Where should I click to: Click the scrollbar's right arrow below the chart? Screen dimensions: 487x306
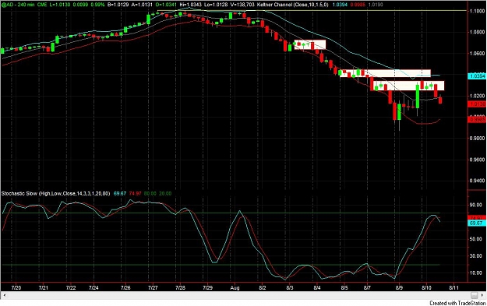[x=483, y=295]
